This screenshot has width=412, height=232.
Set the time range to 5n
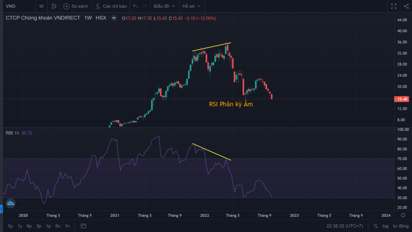tap(58, 226)
